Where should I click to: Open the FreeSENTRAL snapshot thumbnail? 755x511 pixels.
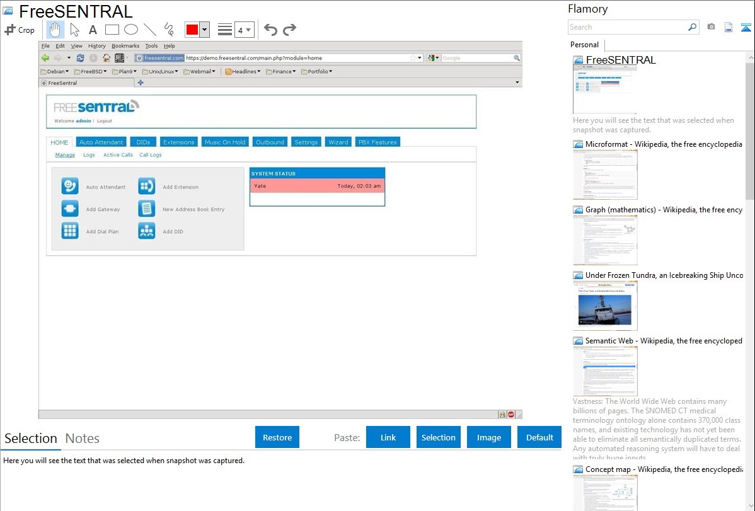(x=605, y=89)
